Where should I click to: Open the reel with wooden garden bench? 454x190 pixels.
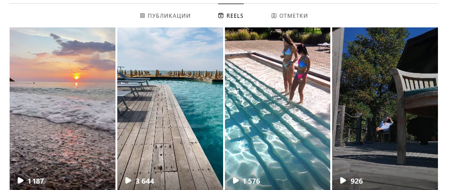385,109
